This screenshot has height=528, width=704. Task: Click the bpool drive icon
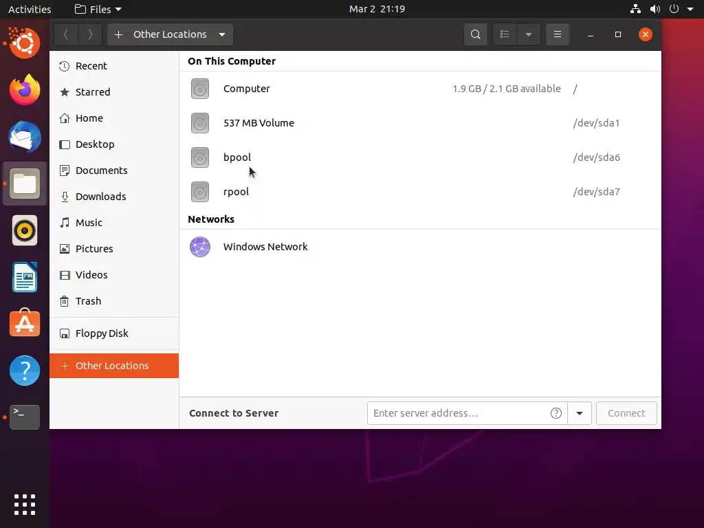200,157
